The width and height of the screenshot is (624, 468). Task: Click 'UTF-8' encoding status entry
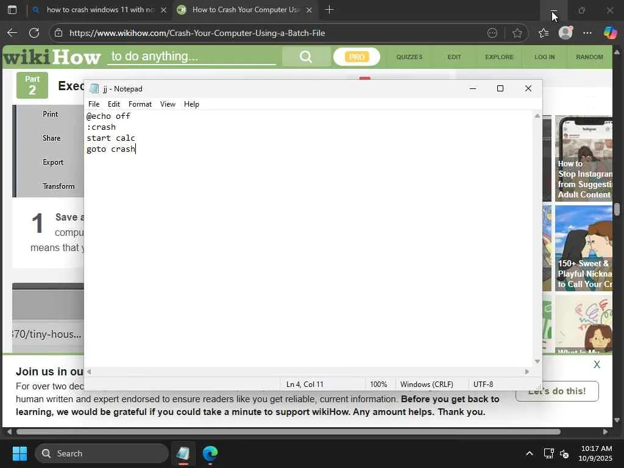pos(483,384)
